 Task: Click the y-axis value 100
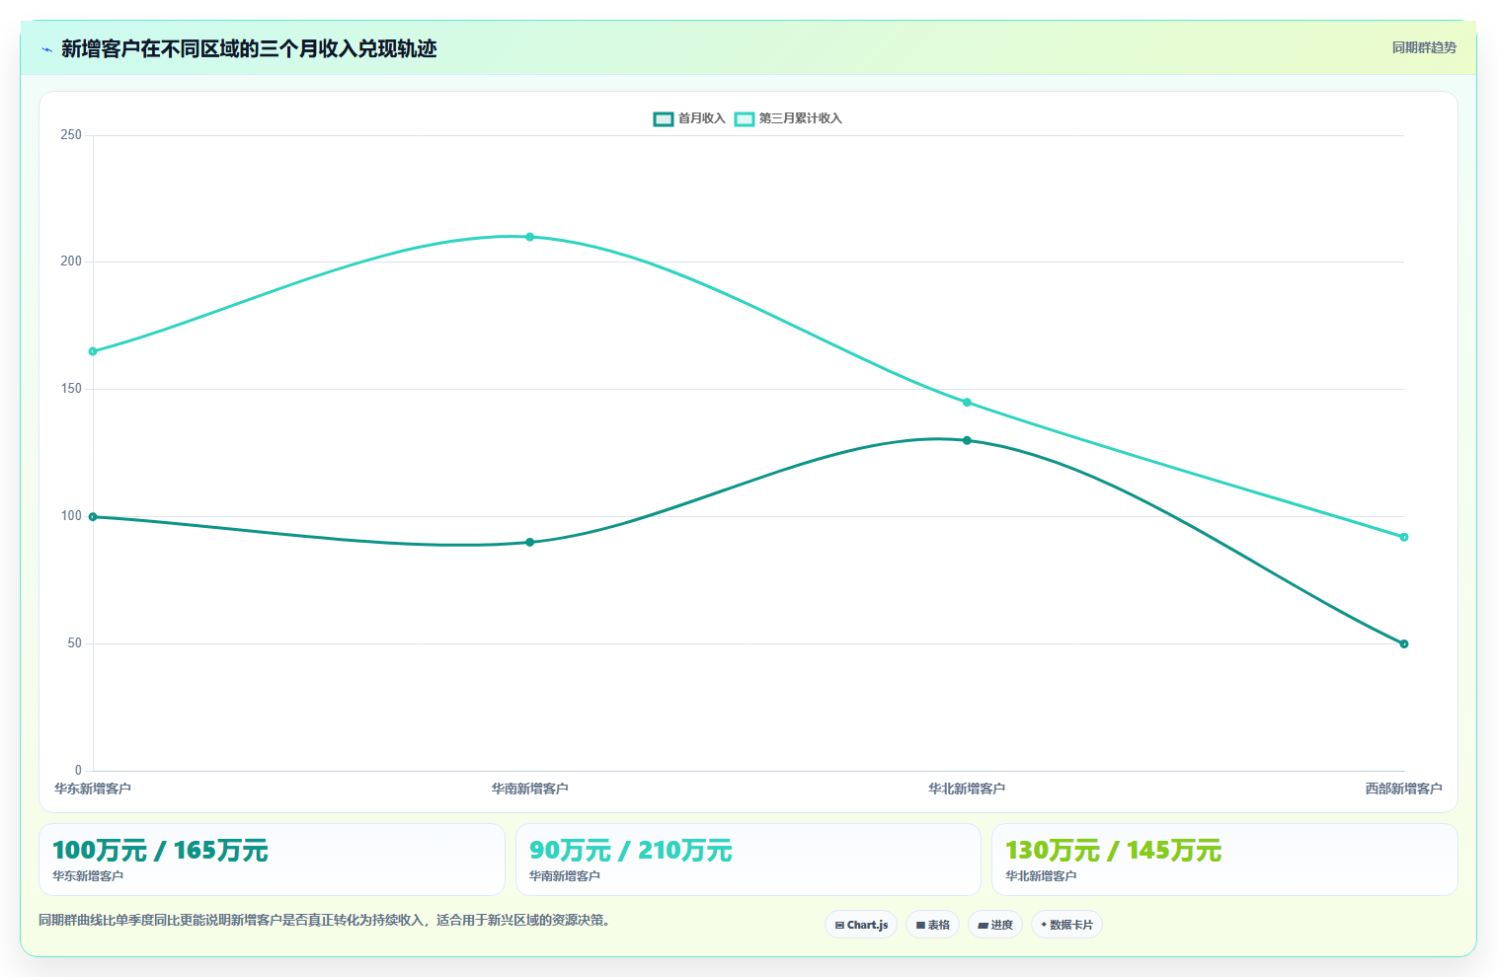pyautogui.click(x=71, y=516)
